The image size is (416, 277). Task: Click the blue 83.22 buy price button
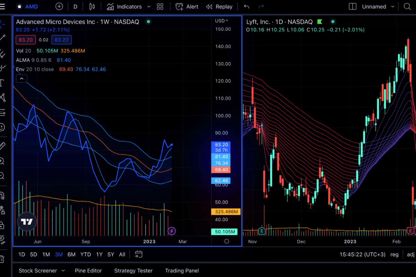(x=61, y=40)
